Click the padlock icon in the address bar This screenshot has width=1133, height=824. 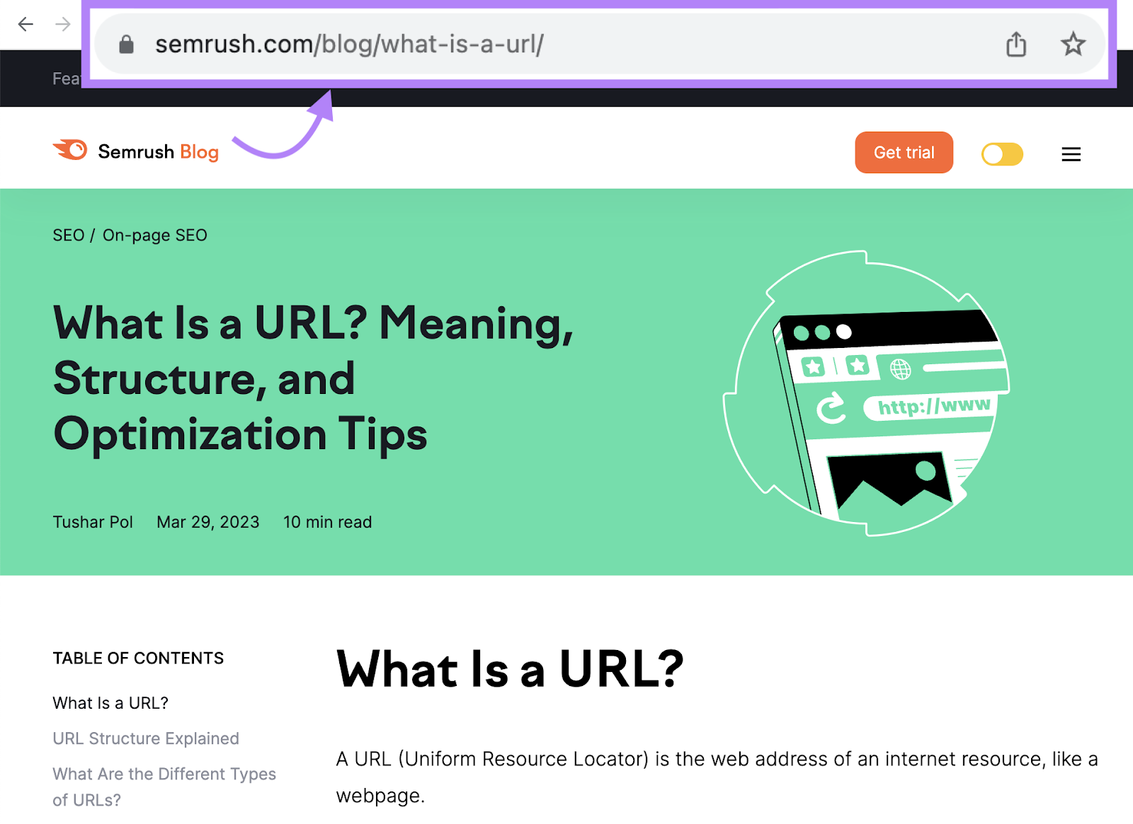point(126,44)
